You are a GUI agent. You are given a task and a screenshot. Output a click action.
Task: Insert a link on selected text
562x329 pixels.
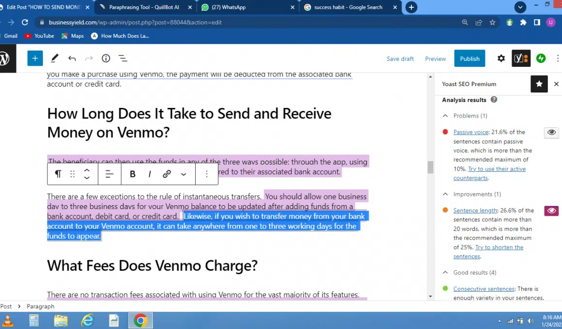click(167, 174)
